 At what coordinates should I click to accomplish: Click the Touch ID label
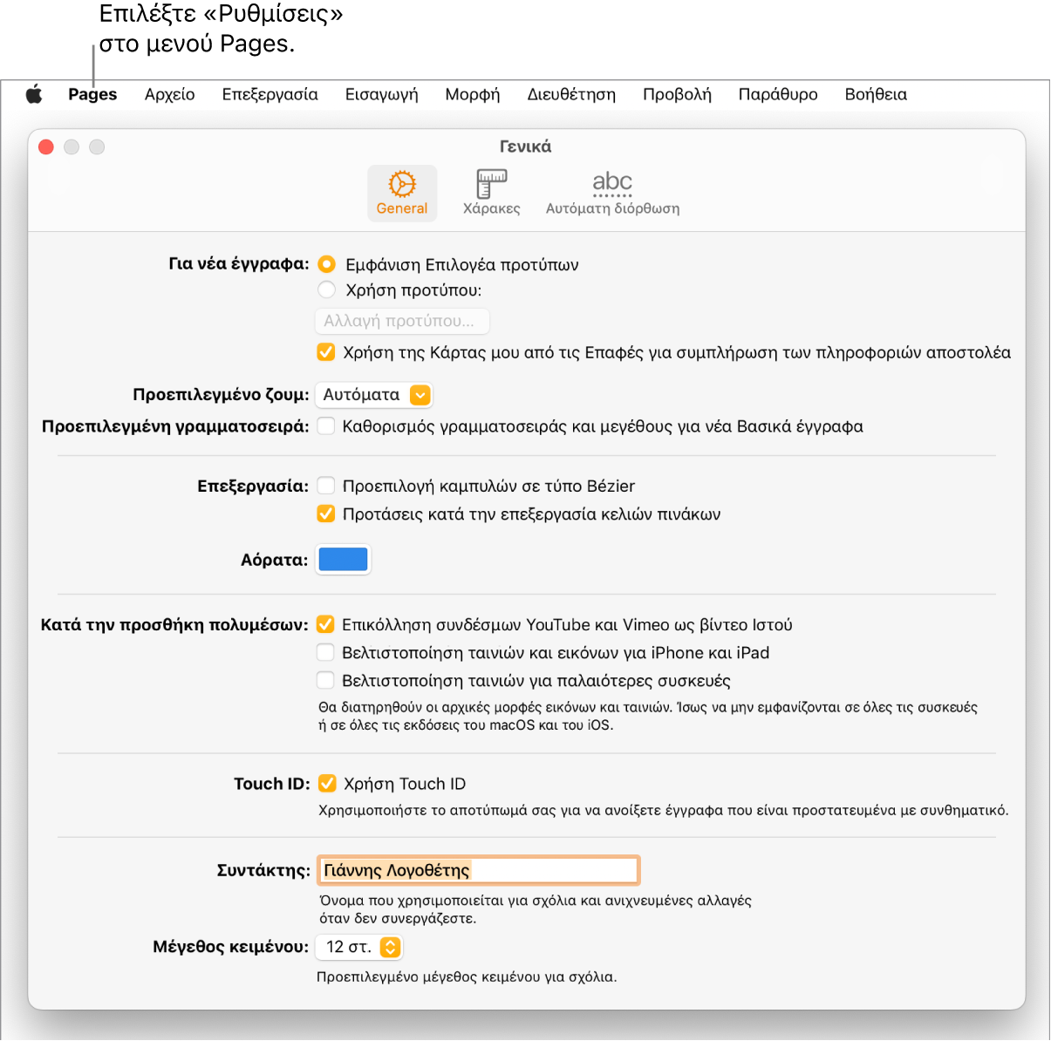point(271,784)
